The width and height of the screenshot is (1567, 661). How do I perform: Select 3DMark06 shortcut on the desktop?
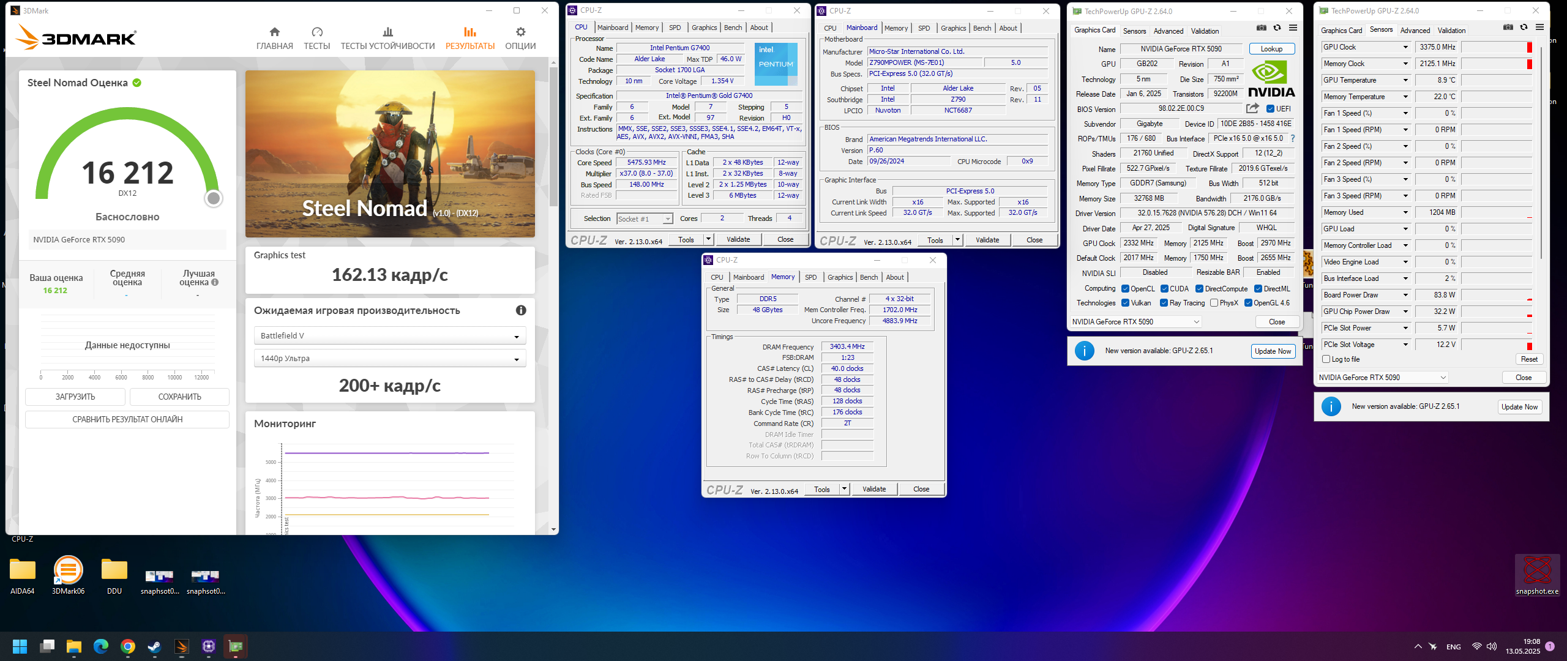tap(68, 575)
